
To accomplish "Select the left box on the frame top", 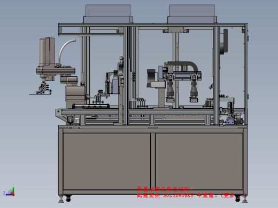I will tap(108, 14).
